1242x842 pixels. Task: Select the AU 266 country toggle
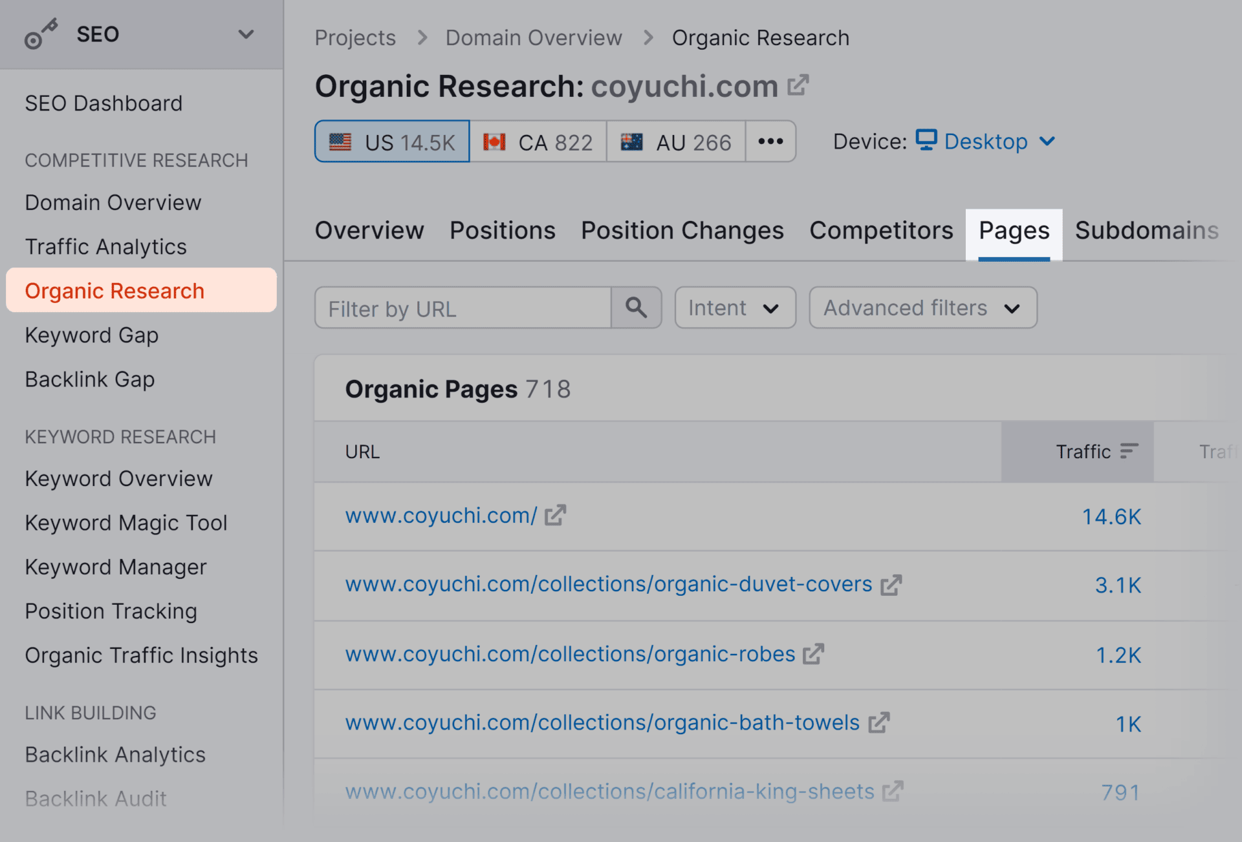tap(675, 142)
